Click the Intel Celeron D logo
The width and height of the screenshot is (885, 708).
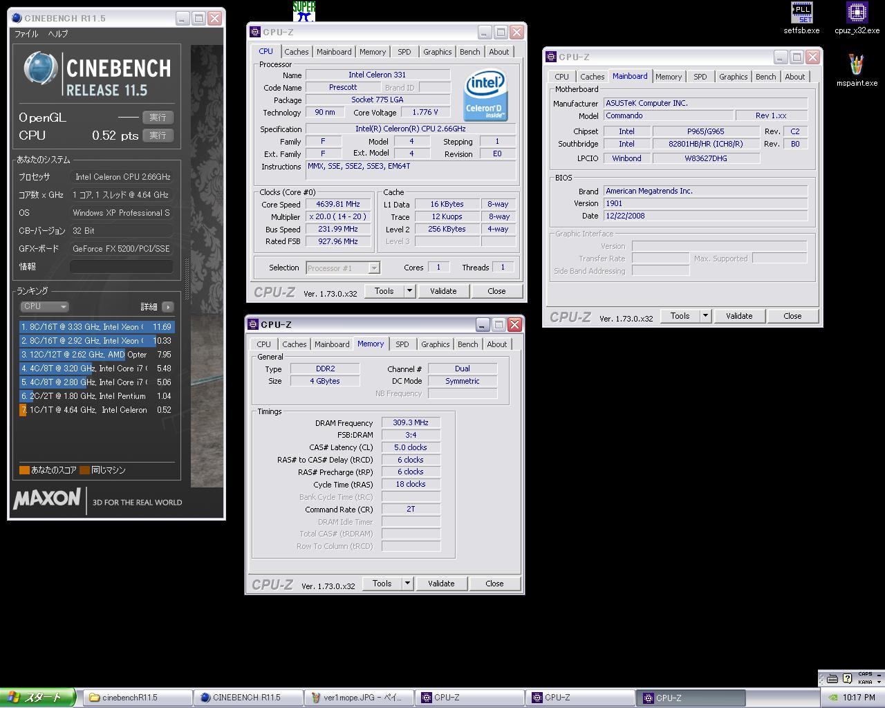tap(485, 95)
